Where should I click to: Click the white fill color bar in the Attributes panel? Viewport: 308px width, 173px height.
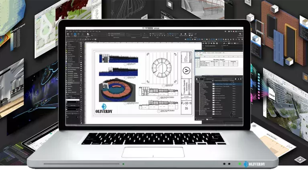[73, 100]
